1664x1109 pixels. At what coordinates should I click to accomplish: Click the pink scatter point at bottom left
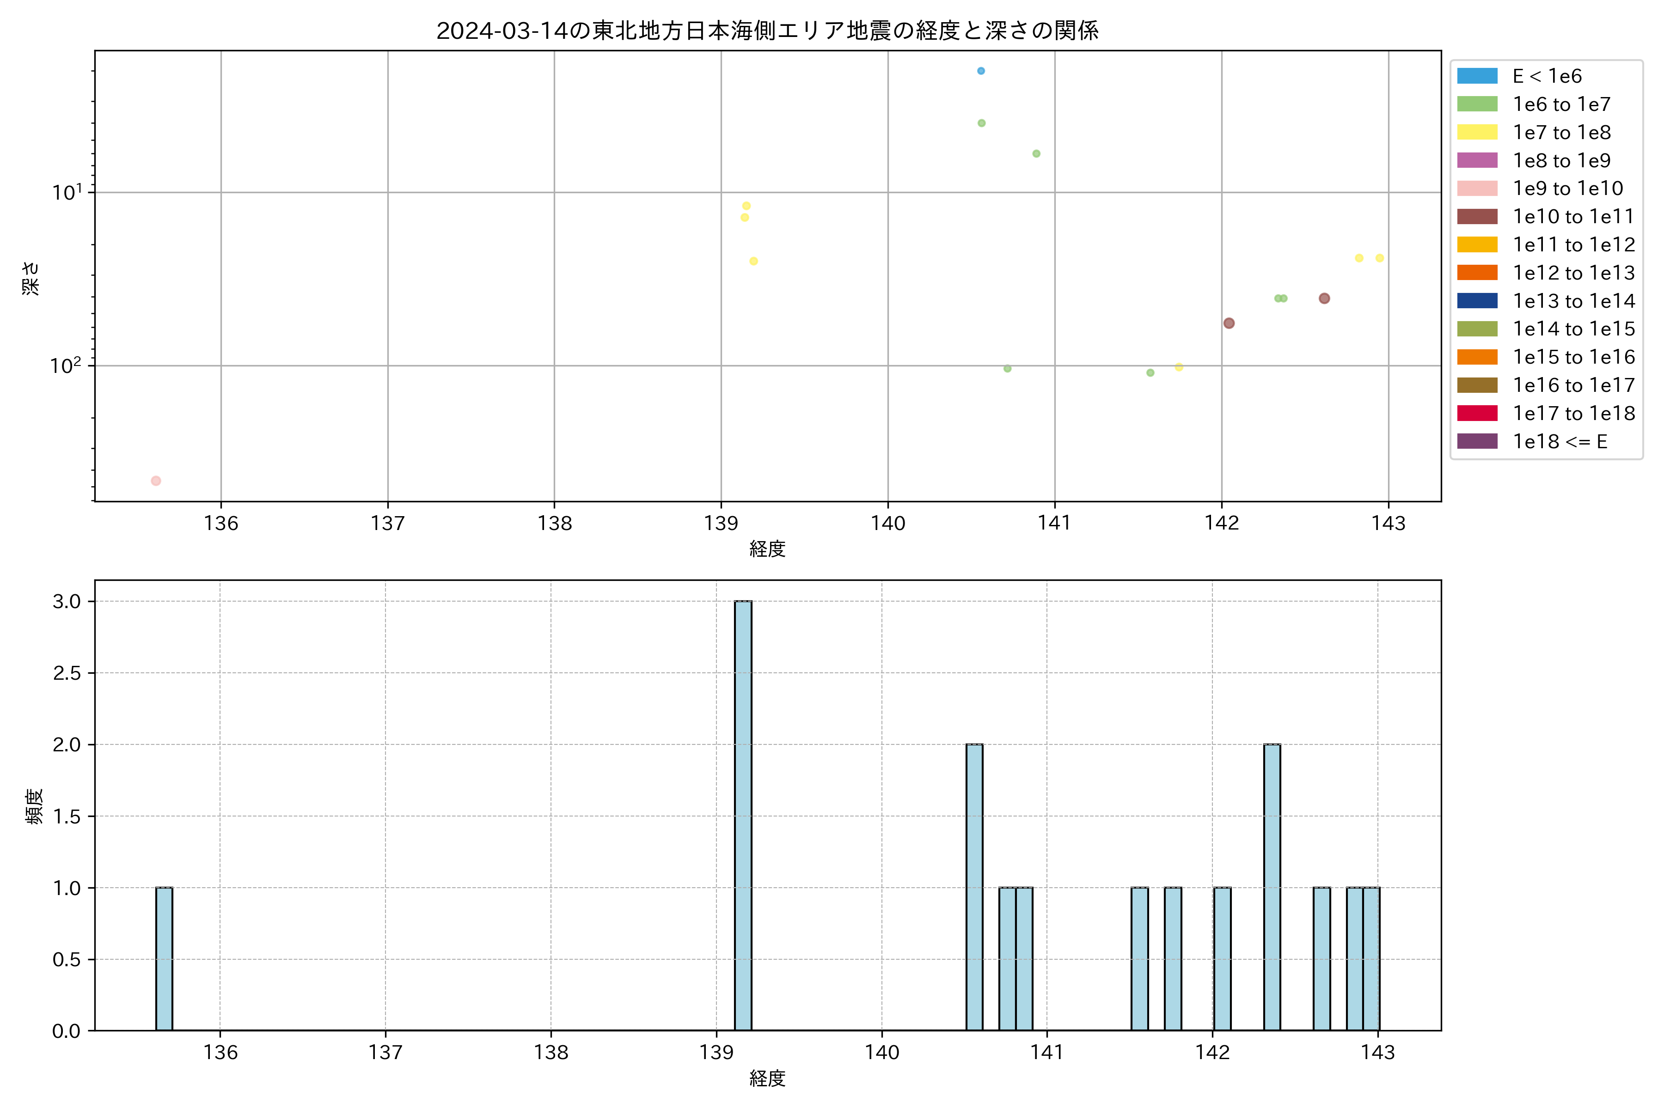click(x=156, y=481)
